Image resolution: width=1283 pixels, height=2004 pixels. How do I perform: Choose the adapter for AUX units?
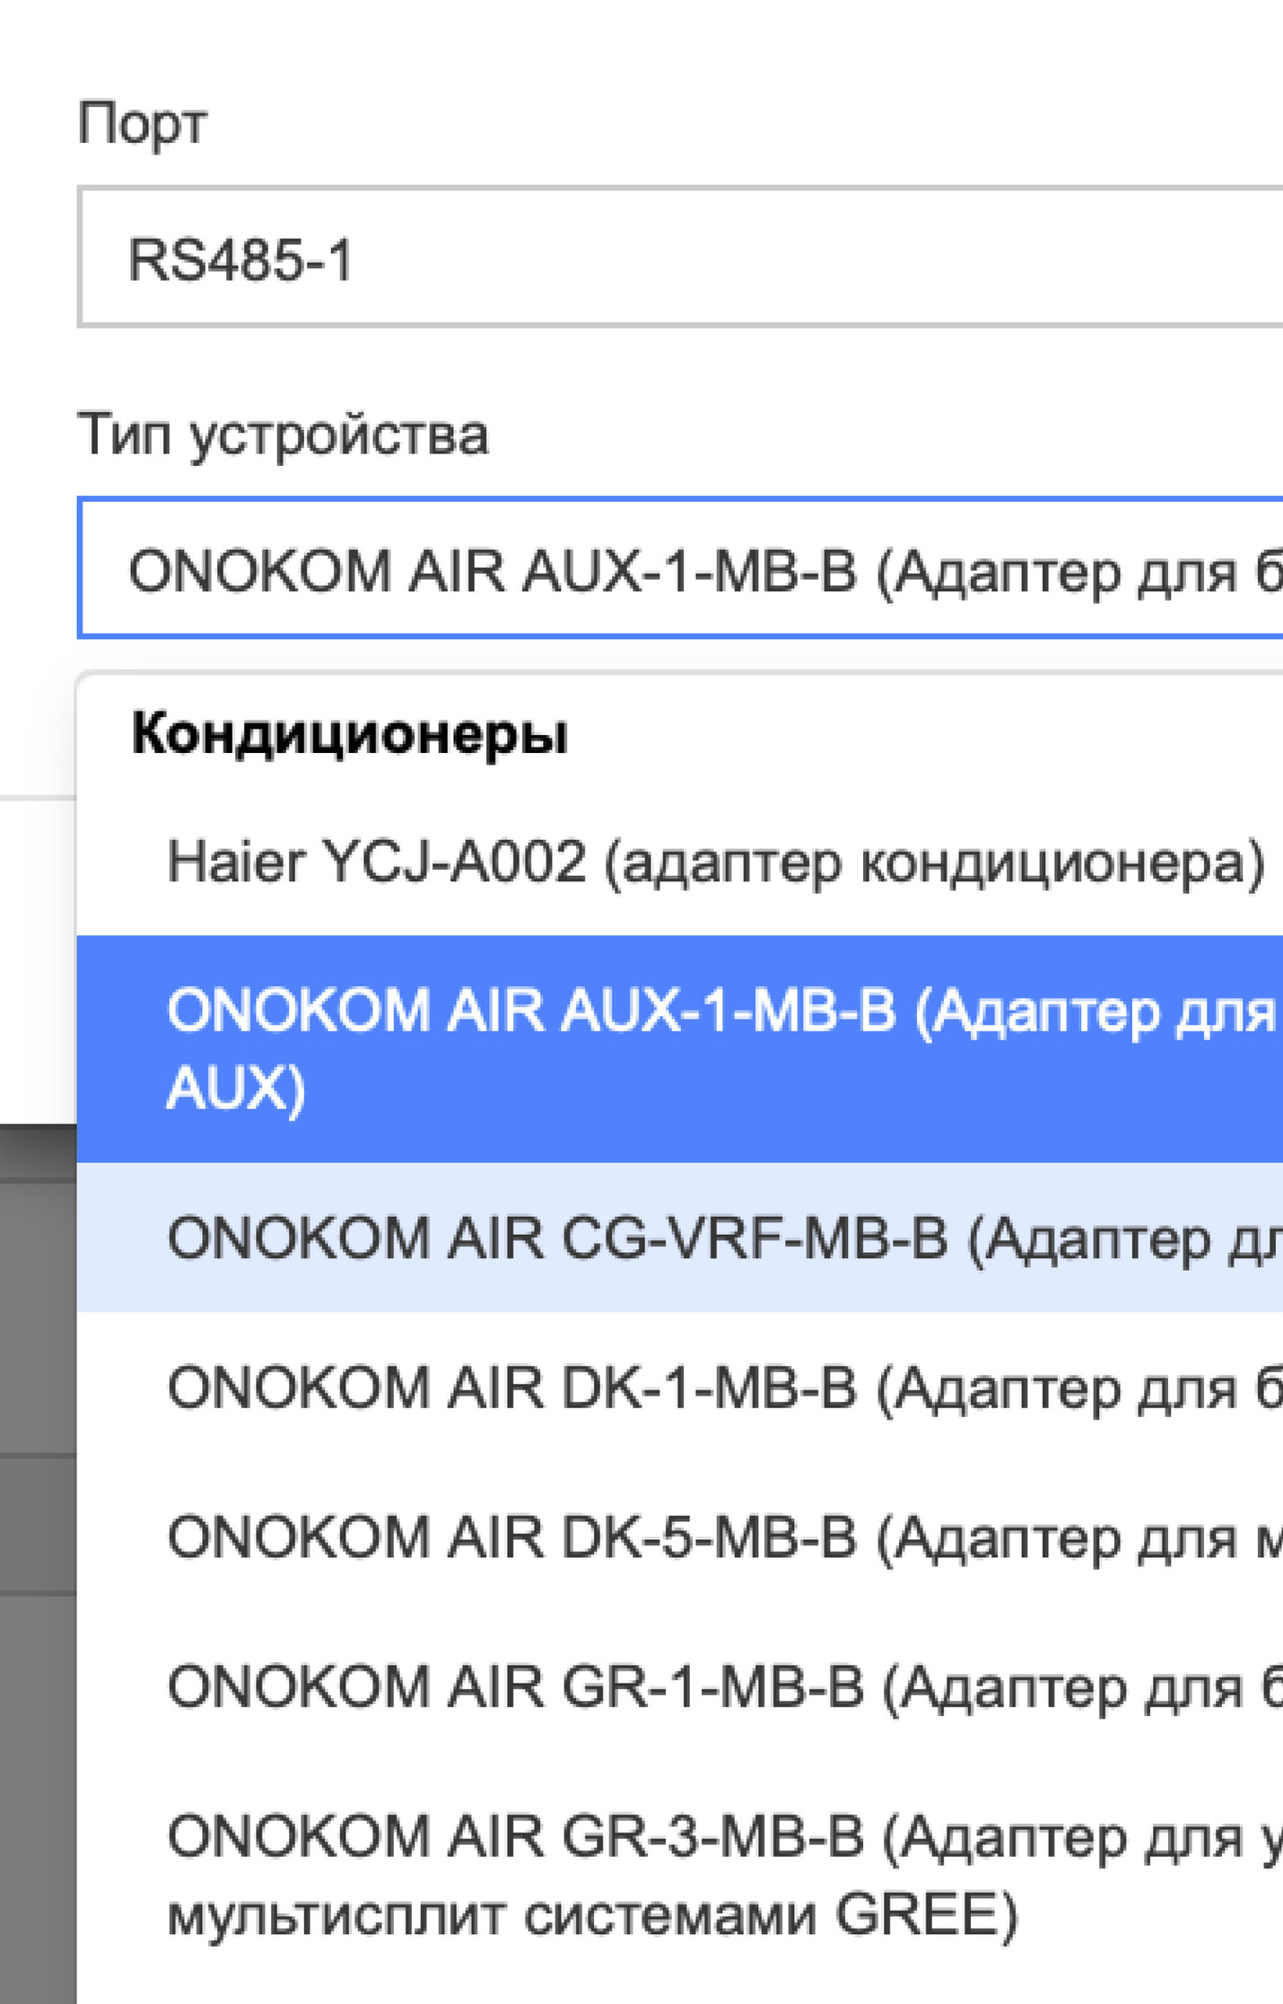tap(682, 1048)
